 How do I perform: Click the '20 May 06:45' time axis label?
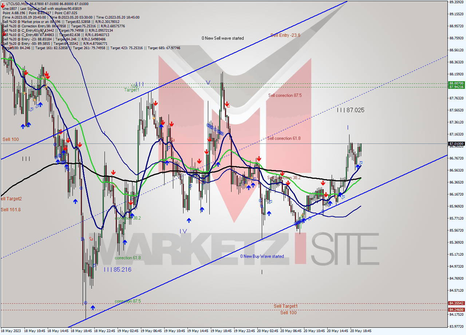pyautogui.click(x=291, y=331)
